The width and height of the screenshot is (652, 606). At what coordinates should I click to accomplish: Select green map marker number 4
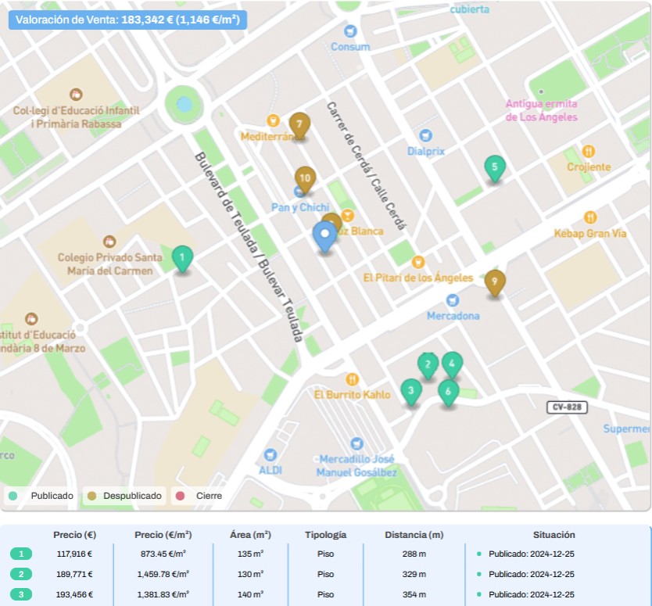[x=452, y=364]
